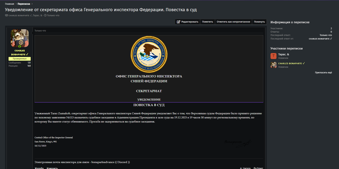Click Тарас. & in title participants line
Screen dimensions: 339x169
pyautogui.click(x=37, y=15)
